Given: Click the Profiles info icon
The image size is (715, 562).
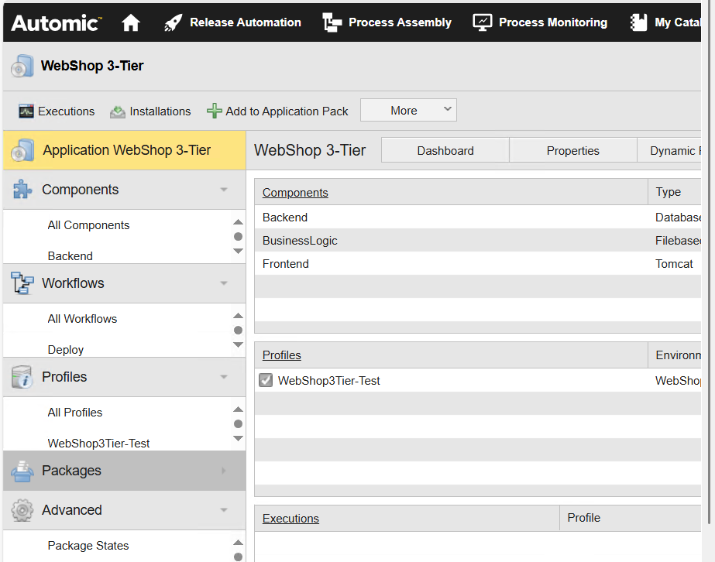Looking at the screenshot, I should click(22, 377).
